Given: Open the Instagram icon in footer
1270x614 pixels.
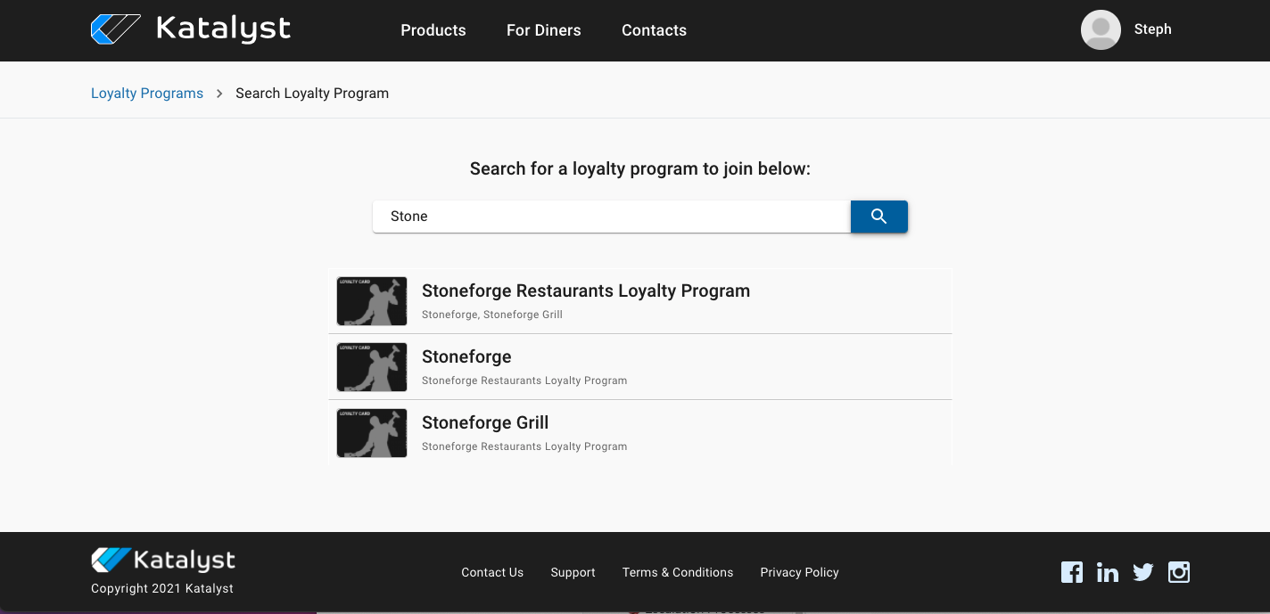Looking at the screenshot, I should (1179, 572).
